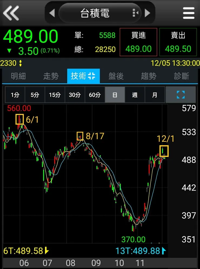The width and height of the screenshot is (200, 269).
Task: Tap the 賣出 sell box
Action: 178,42
